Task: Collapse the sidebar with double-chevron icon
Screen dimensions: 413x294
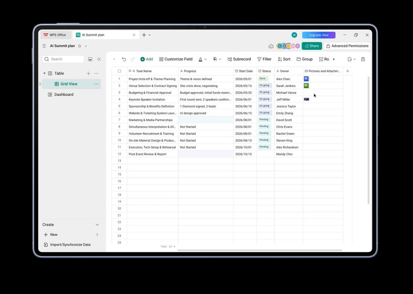Action: pos(99,59)
